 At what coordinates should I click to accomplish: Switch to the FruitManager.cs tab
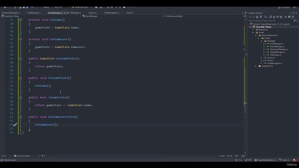(x=34, y=13)
